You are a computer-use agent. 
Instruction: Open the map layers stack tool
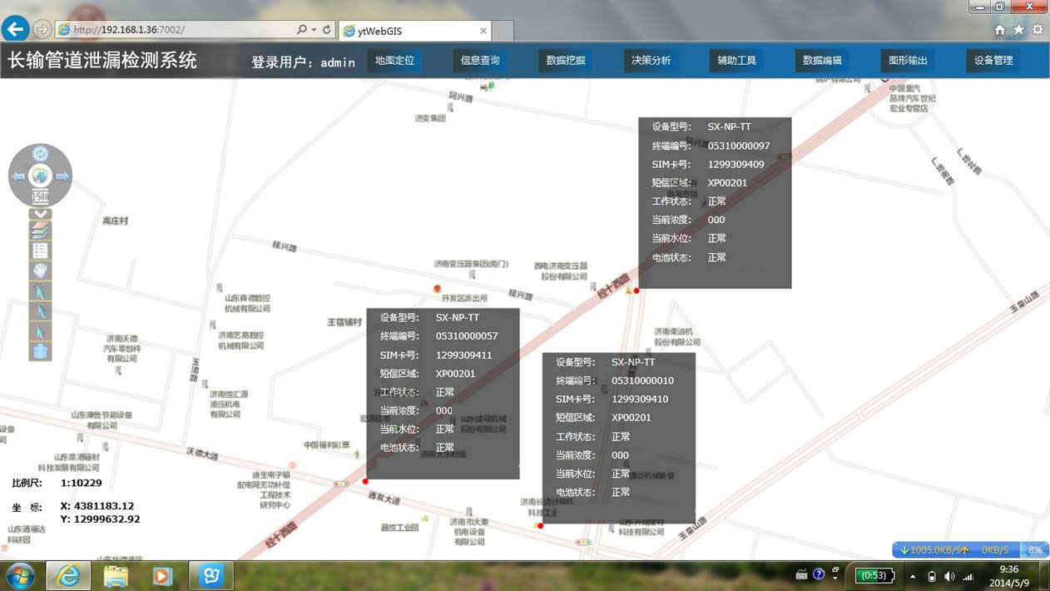click(x=40, y=231)
